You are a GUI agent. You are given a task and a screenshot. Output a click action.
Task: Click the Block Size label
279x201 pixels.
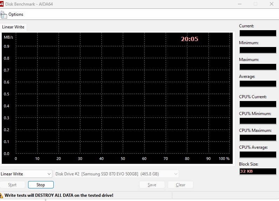coord(248,164)
